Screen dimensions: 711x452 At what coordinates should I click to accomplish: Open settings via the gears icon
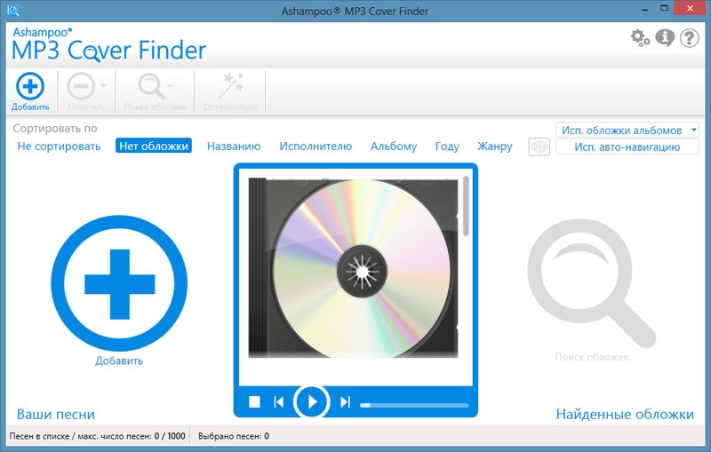tap(640, 37)
